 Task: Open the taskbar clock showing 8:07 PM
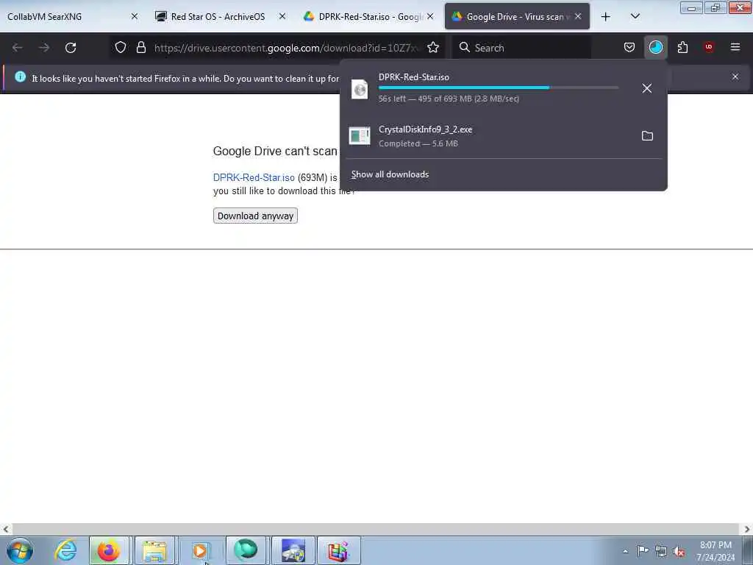pos(715,551)
